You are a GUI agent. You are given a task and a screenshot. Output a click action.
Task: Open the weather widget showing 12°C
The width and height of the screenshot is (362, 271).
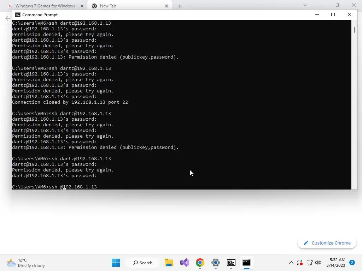(26, 263)
